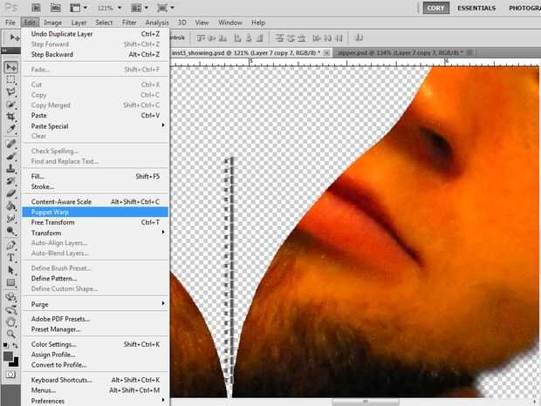The width and height of the screenshot is (541, 406).
Task: Open the Filter menu
Action: pyautogui.click(x=129, y=23)
